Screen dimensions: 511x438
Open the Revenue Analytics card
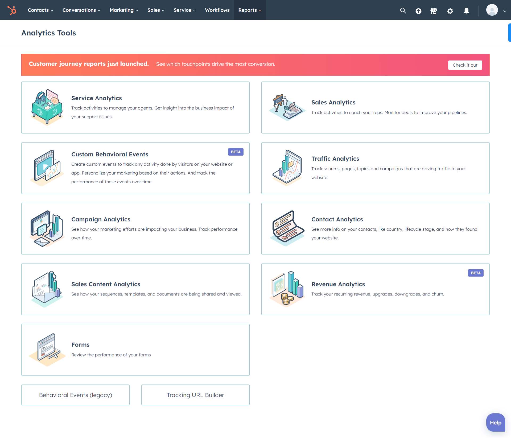pyautogui.click(x=375, y=289)
